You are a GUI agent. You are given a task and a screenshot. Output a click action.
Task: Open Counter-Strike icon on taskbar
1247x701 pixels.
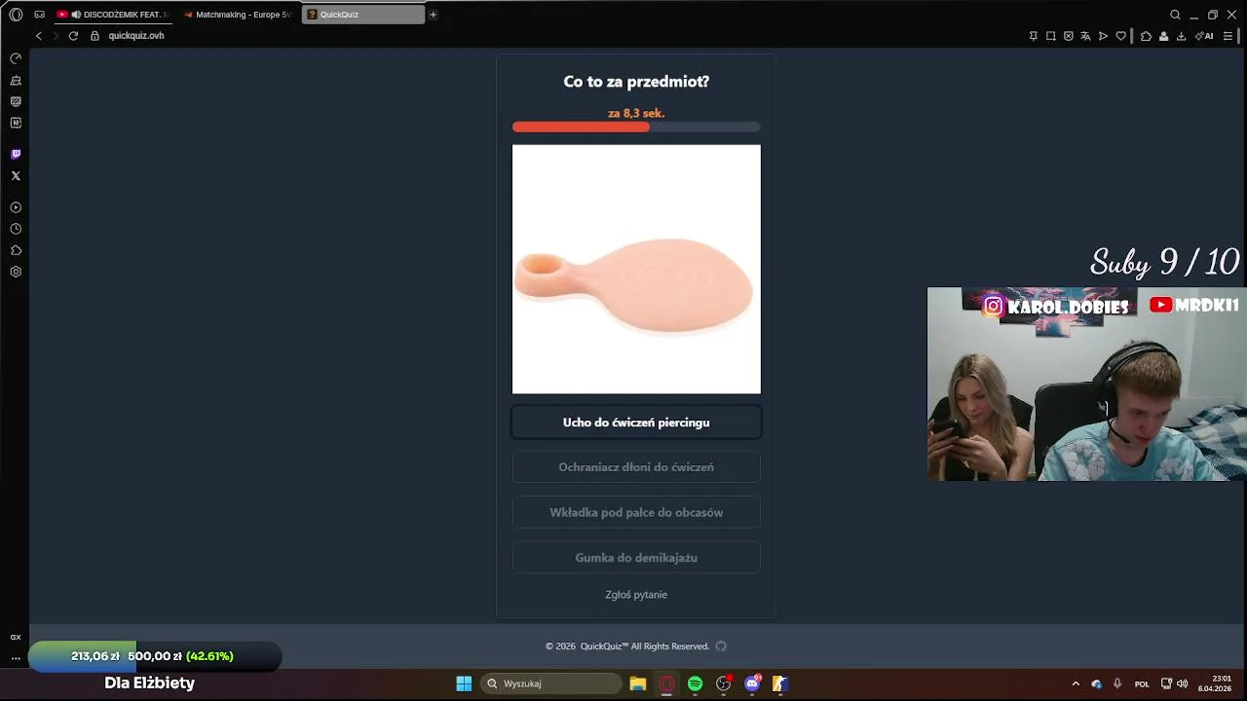pyautogui.click(x=780, y=683)
